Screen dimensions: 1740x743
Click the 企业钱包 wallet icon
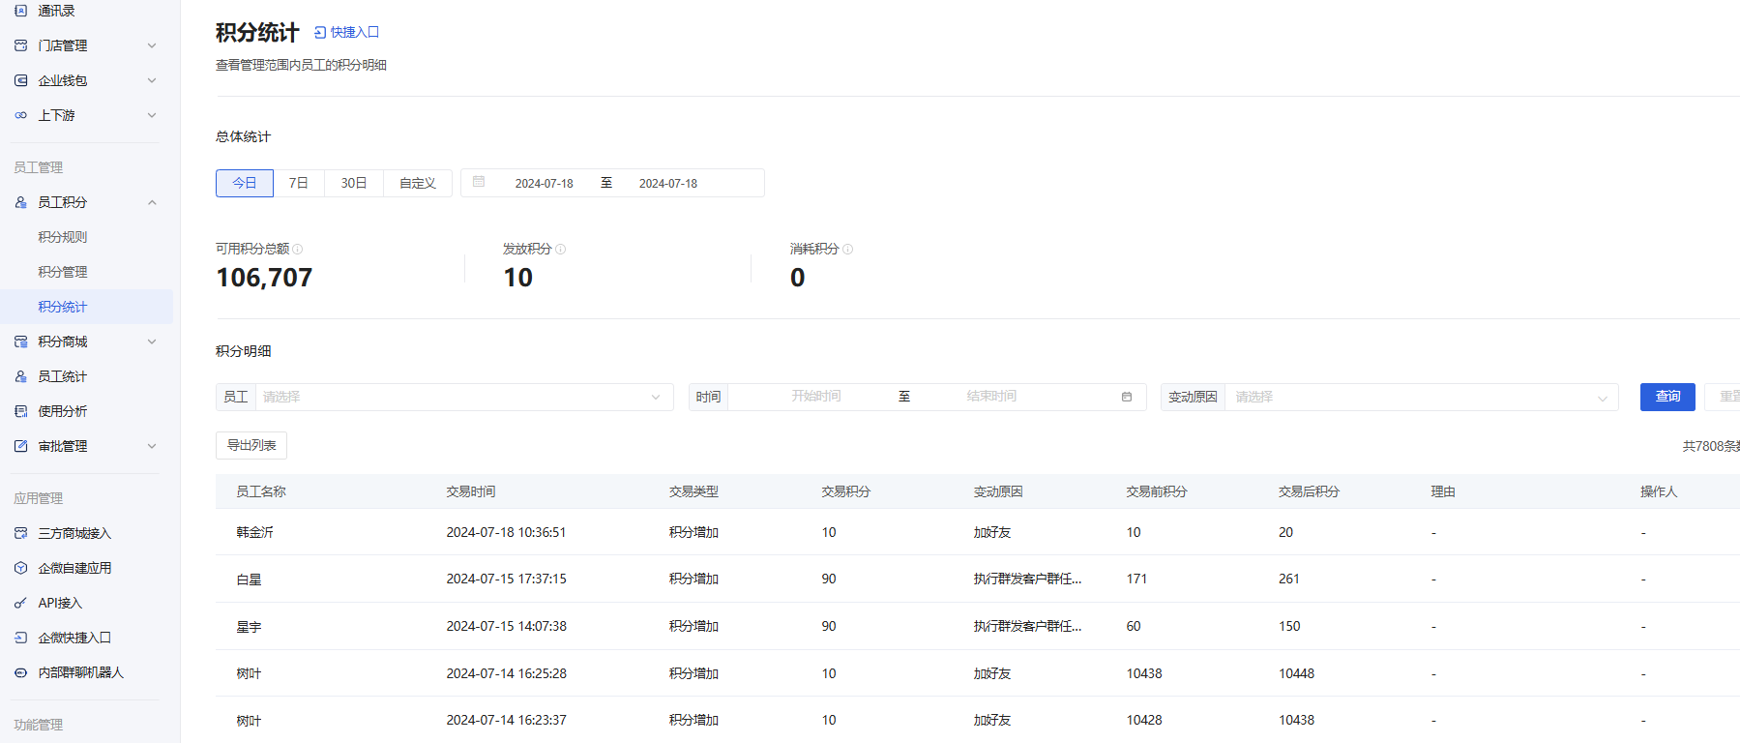[x=20, y=80]
